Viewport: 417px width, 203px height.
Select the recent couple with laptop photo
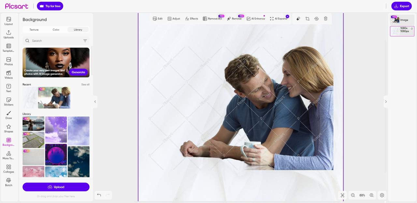(54, 98)
